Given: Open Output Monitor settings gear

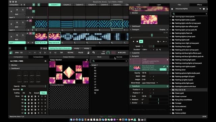Looking at the screenshot, I should pos(87,60).
